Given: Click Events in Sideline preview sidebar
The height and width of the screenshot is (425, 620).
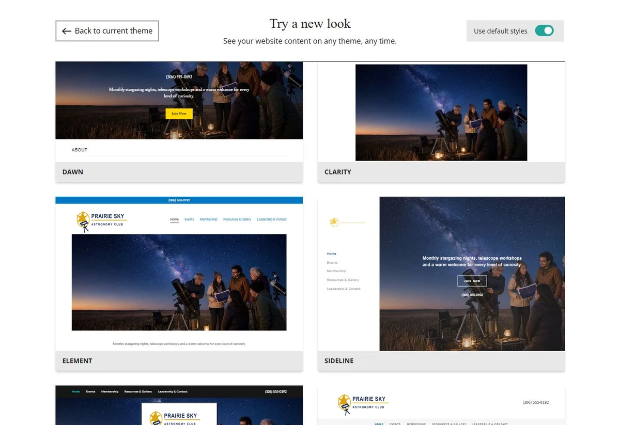Looking at the screenshot, I should [332, 263].
